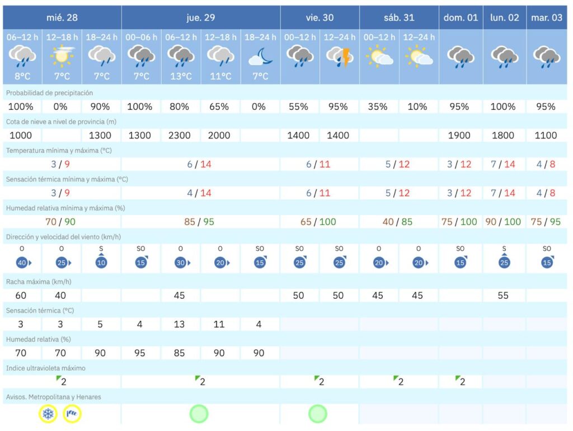Screen dimensions: 573x431
Task: Click Saturday 00–12 h partly cloudy icon
Action: (x=378, y=57)
